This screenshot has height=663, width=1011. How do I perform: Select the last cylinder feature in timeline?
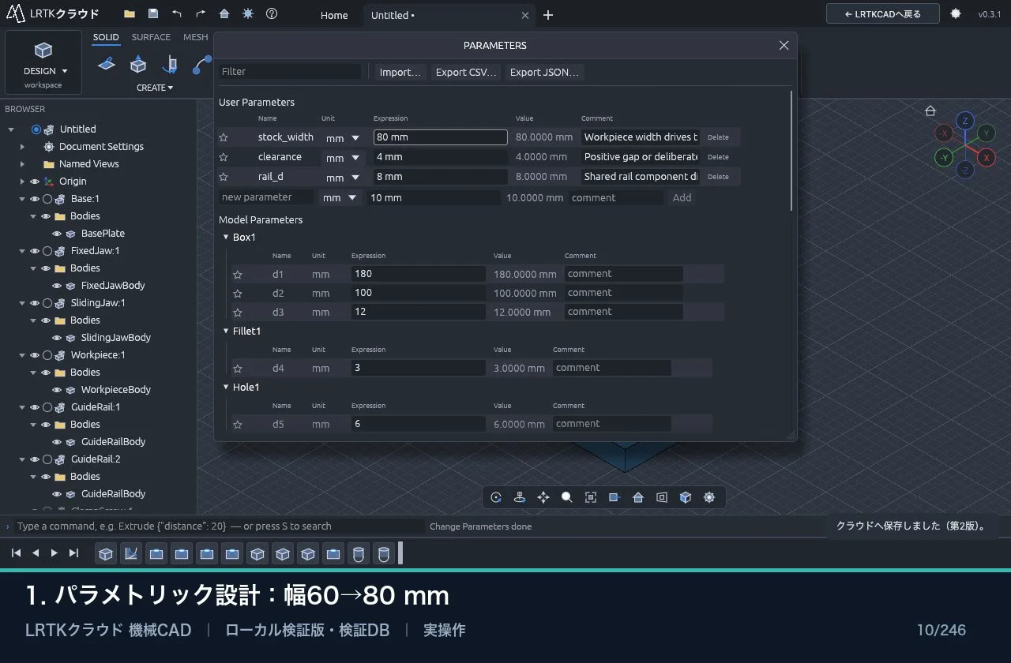384,553
